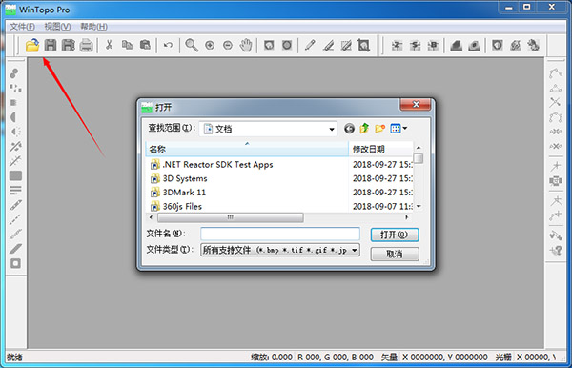Click the toolbar icon marked with letter Z
This screenshot has width=572, height=368.
pyautogui.click(x=397, y=45)
